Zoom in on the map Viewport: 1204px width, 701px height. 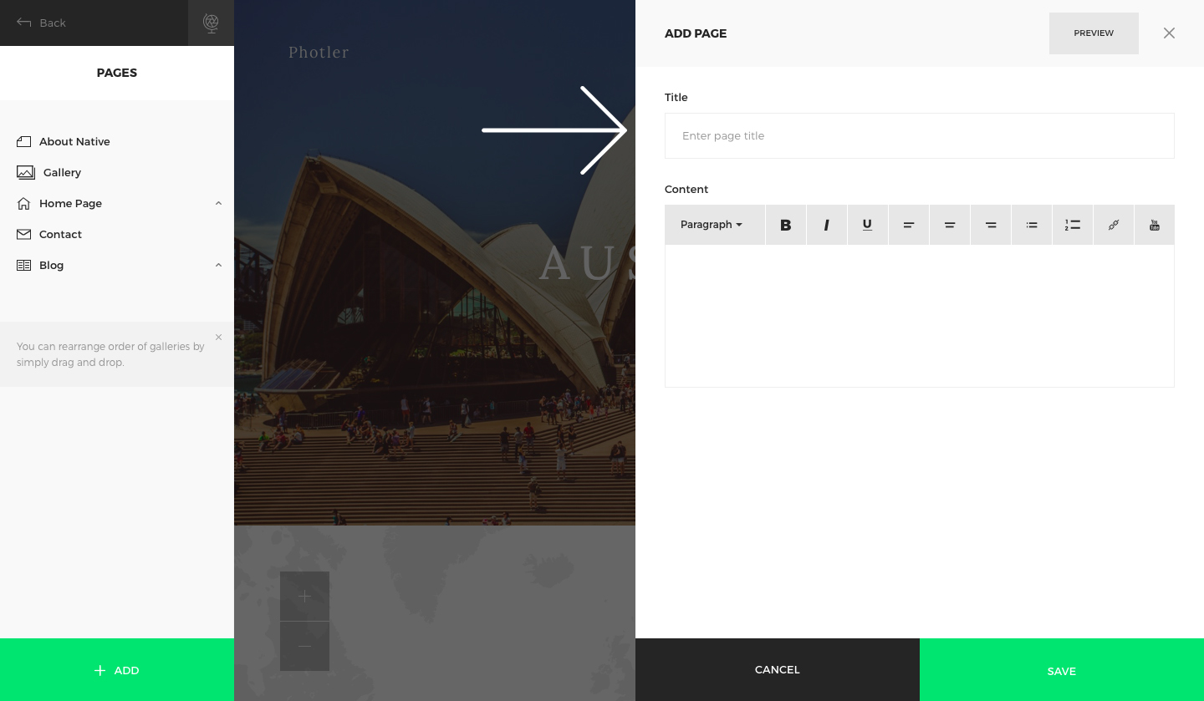304,596
